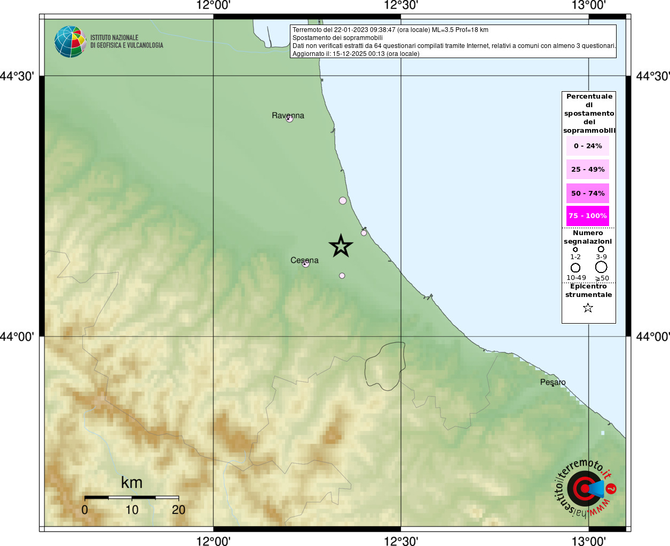Click the 'Spostamento dei soprammobili' line
Image resolution: width=670 pixels, height=546 pixels.
[x=337, y=38]
